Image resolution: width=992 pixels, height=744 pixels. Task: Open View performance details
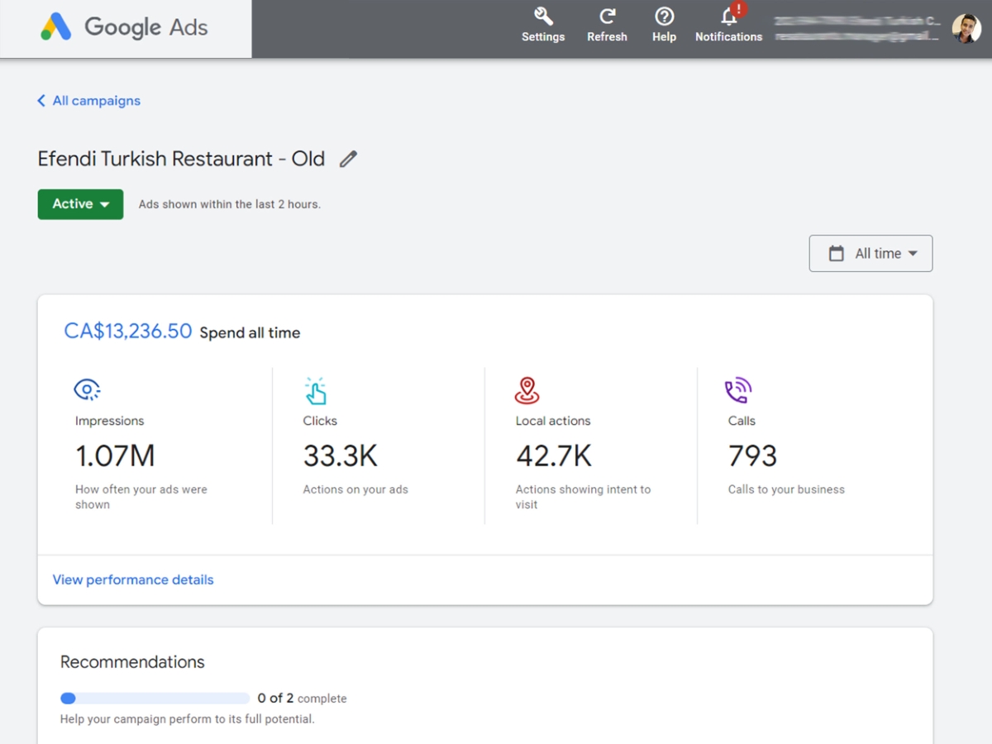click(x=132, y=579)
